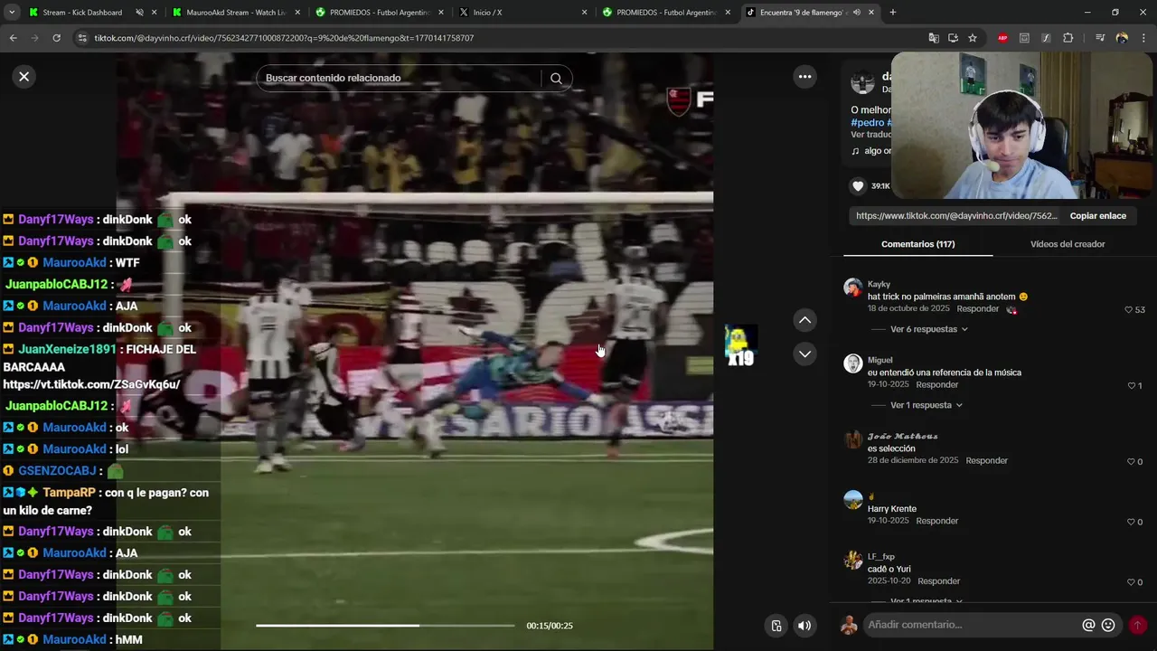The height and width of the screenshot is (651, 1157).
Task: Go back in browser history
Action: click(x=13, y=38)
